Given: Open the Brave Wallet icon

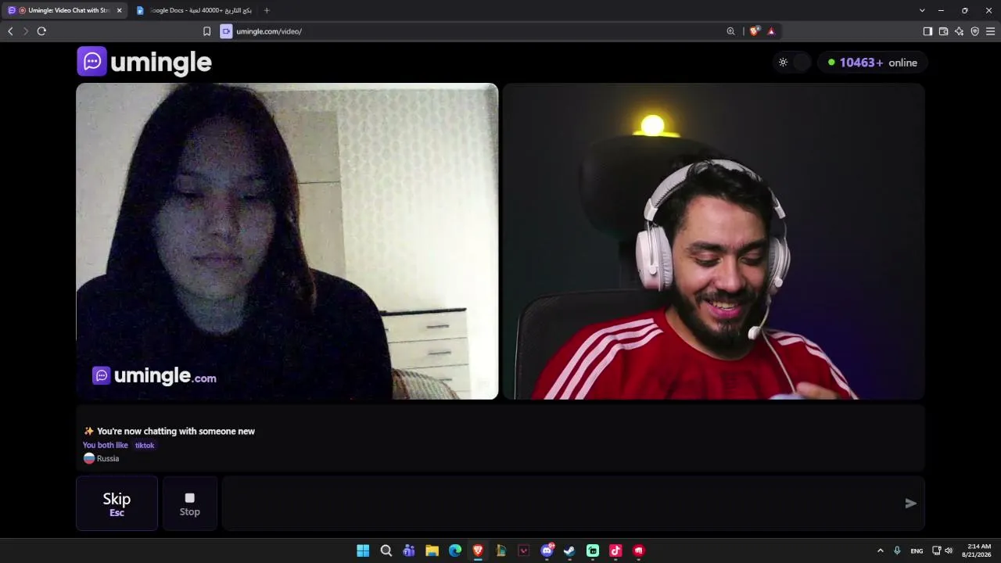Looking at the screenshot, I should coord(943,31).
